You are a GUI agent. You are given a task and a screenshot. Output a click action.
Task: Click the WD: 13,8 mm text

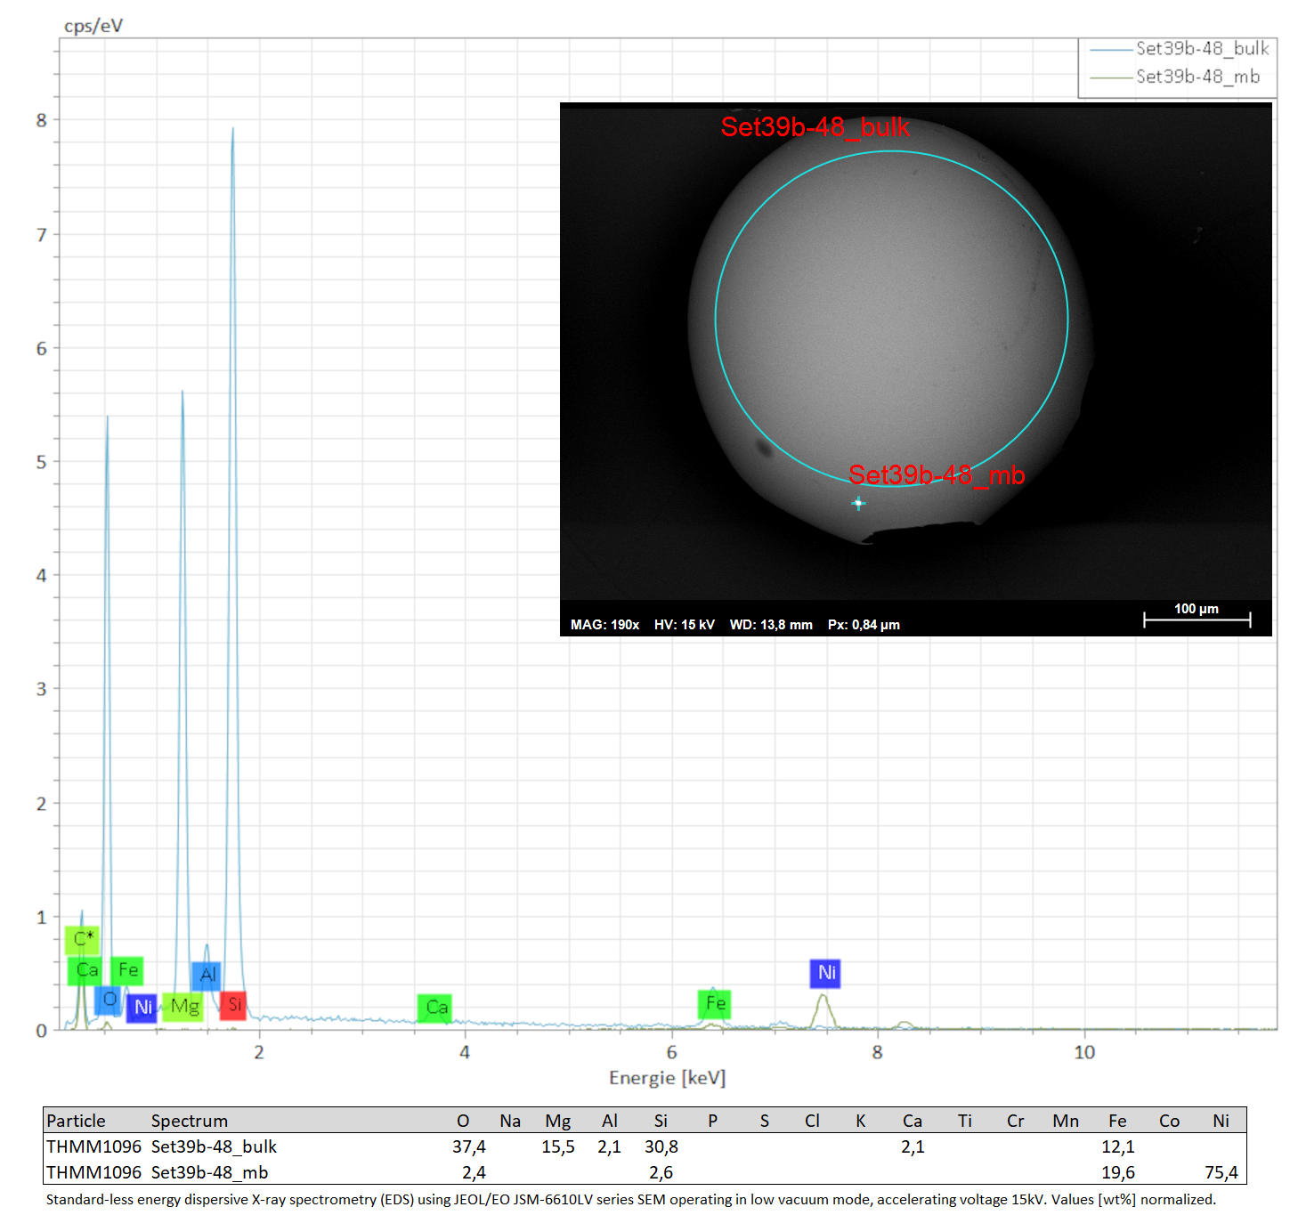(771, 625)
